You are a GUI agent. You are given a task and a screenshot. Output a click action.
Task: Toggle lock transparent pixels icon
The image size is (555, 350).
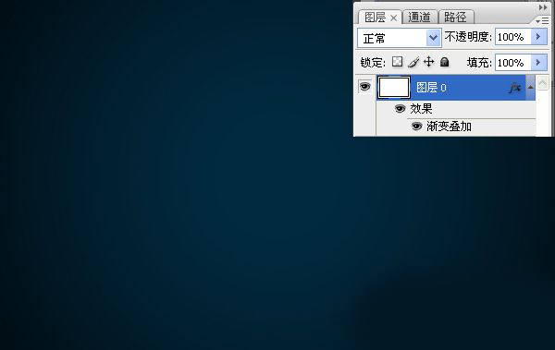click(397, 62)
